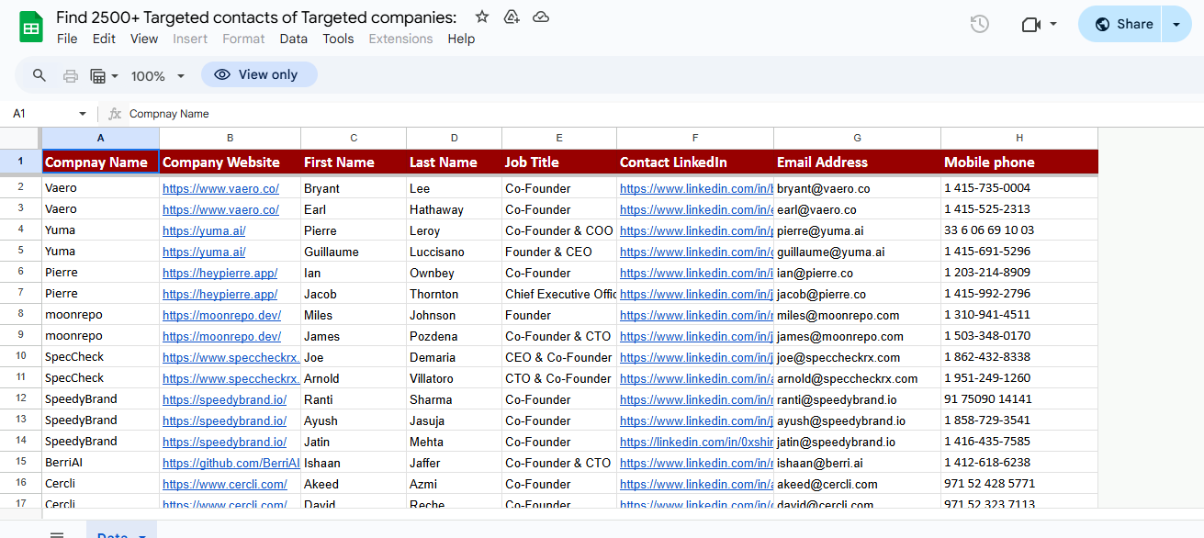Screen dimensions: 1204x538
Task: Expand the Share button dropdown arrow
Action: pos(1177,24)
